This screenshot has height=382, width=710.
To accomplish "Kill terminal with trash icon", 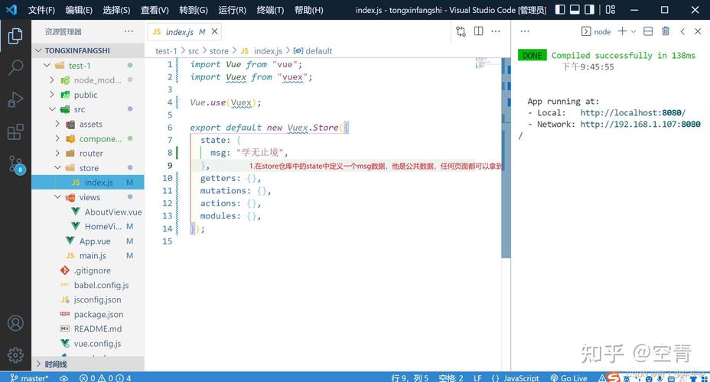I will point(666,31).
